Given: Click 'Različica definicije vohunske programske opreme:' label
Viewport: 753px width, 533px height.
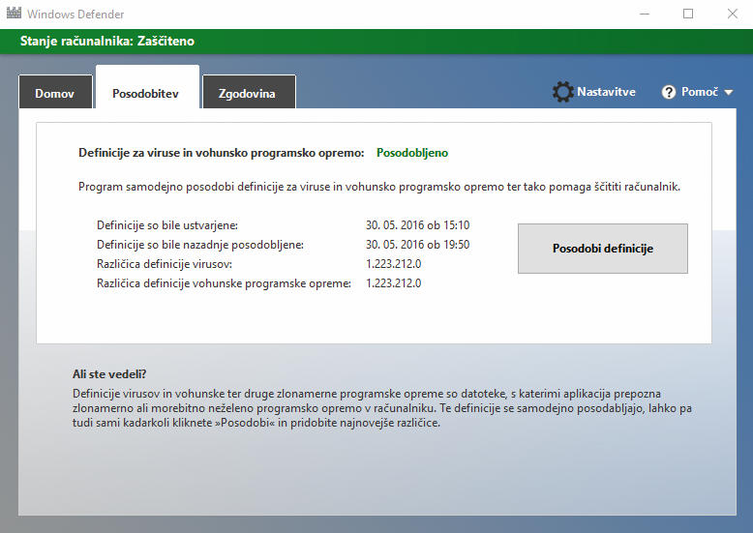Looking at the screenshot, I should click(224, 283).
